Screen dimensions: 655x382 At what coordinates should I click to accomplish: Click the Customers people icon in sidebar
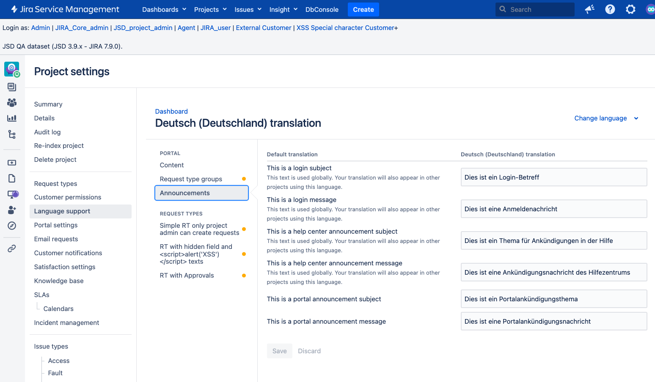click(12, 103)
